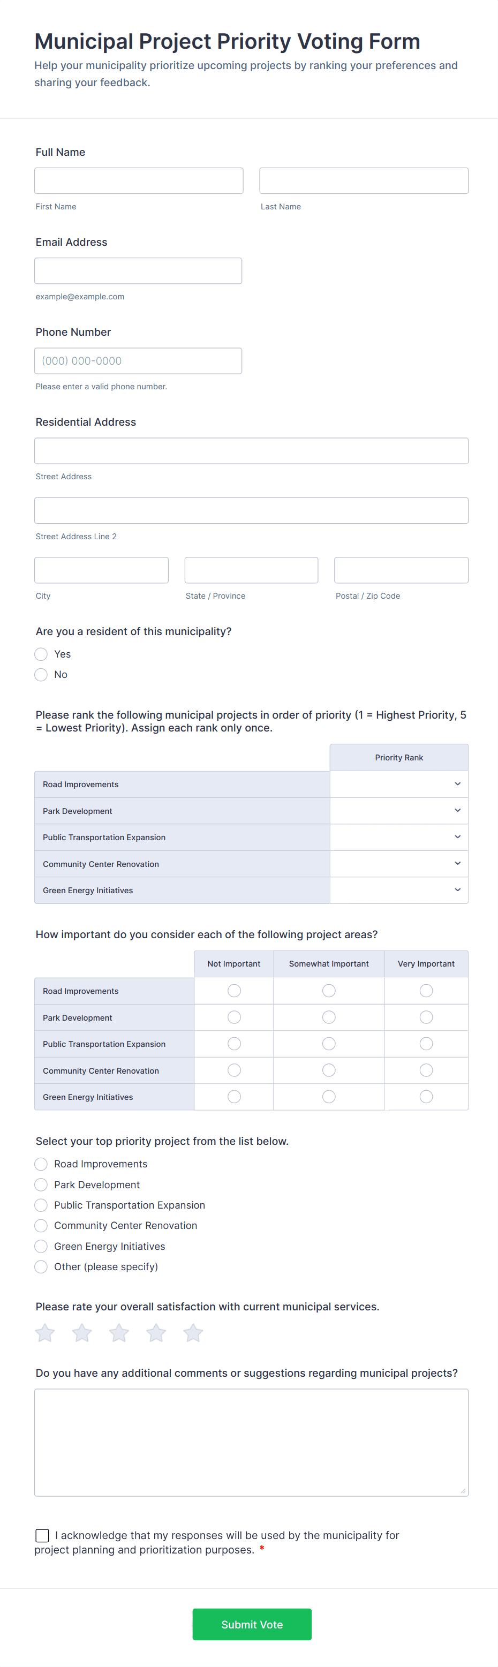Choose No as residency answer

click(x=41, y=674)
